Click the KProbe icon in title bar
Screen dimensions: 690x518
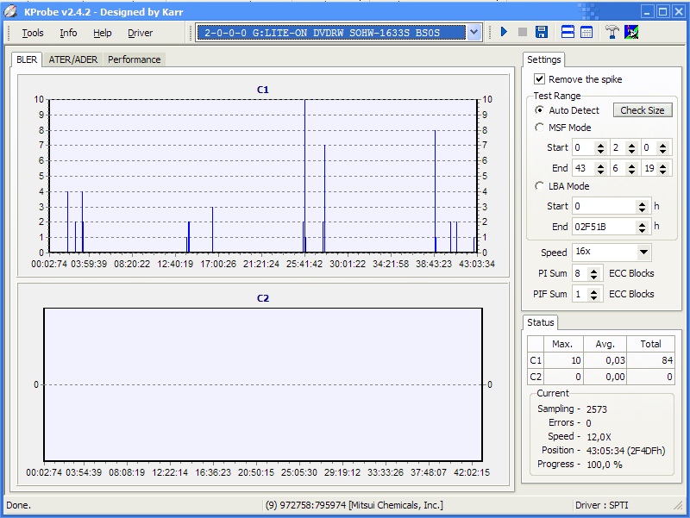tap(10, 10)
